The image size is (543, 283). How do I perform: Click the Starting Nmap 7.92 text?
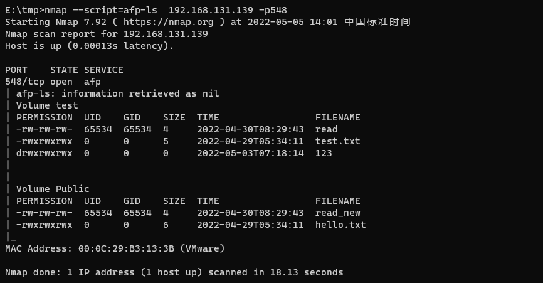coord(56,22)
